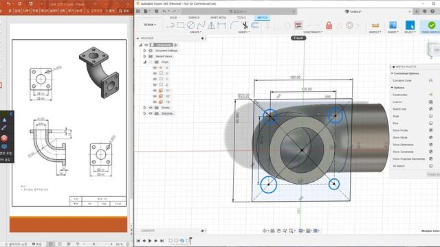The height and width of the screenshot is (247, 440).
Task: Open the CONSTRAINTS dropdown menu
Action: [313, 32]
